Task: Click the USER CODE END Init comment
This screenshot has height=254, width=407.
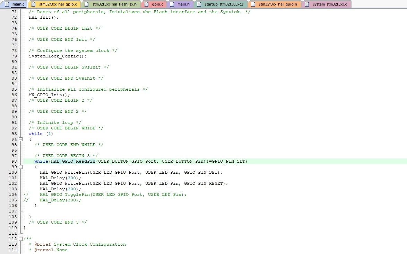Action: pyautogui.click(x=62, y=40)
